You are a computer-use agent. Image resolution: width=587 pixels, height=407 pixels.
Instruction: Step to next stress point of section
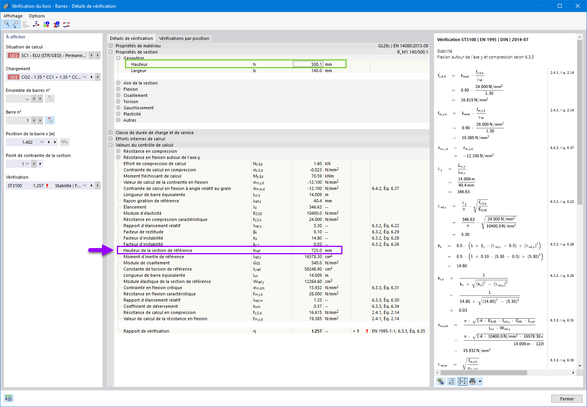pyautogui.click(x=40, y=164)
